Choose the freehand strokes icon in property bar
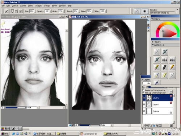This screenshot has width=181, height=136. [x=12, y=11]
